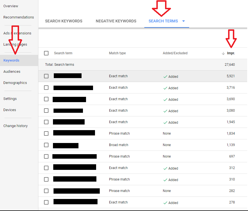Click the sort arrow beside Impr. column
The image size is (248, 211).
(223, 53)
